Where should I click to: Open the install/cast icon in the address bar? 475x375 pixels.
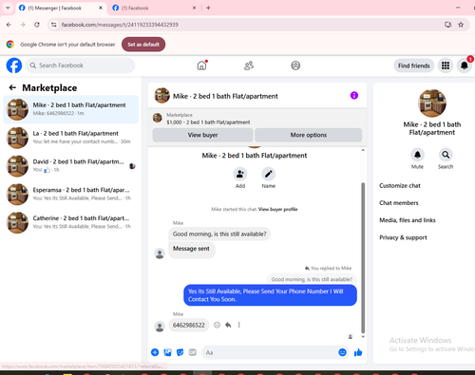coord(447,25)
